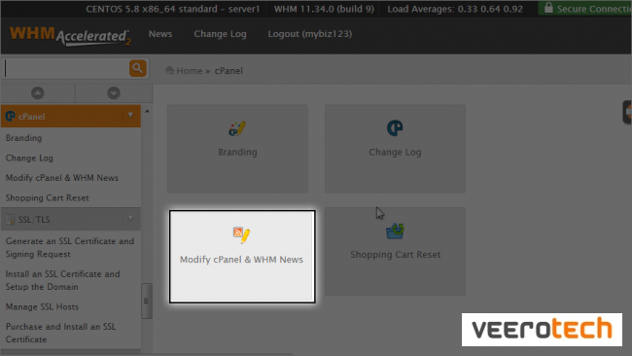Click the cPanel logo icon in the sidebar header
The width and height of the screenshot is (632, 356).
tap(10, 117)
